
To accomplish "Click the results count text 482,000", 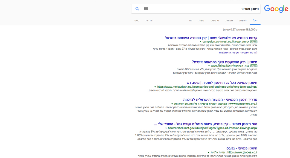I will click(x=240, y=30).
